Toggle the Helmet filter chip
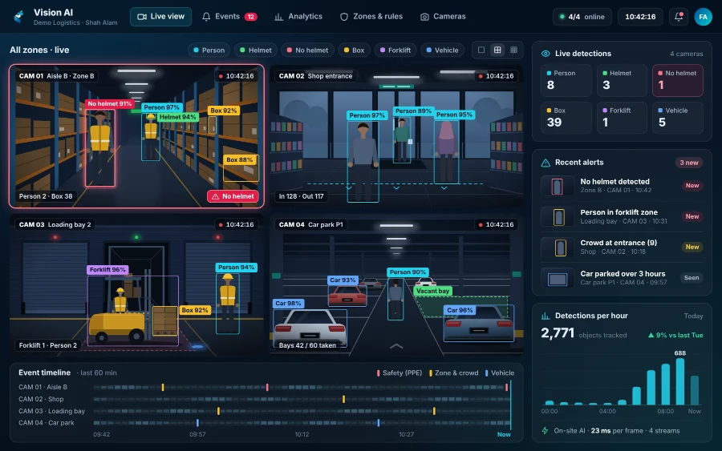Screen dimensions: 722x451 (x=256, y=50)
